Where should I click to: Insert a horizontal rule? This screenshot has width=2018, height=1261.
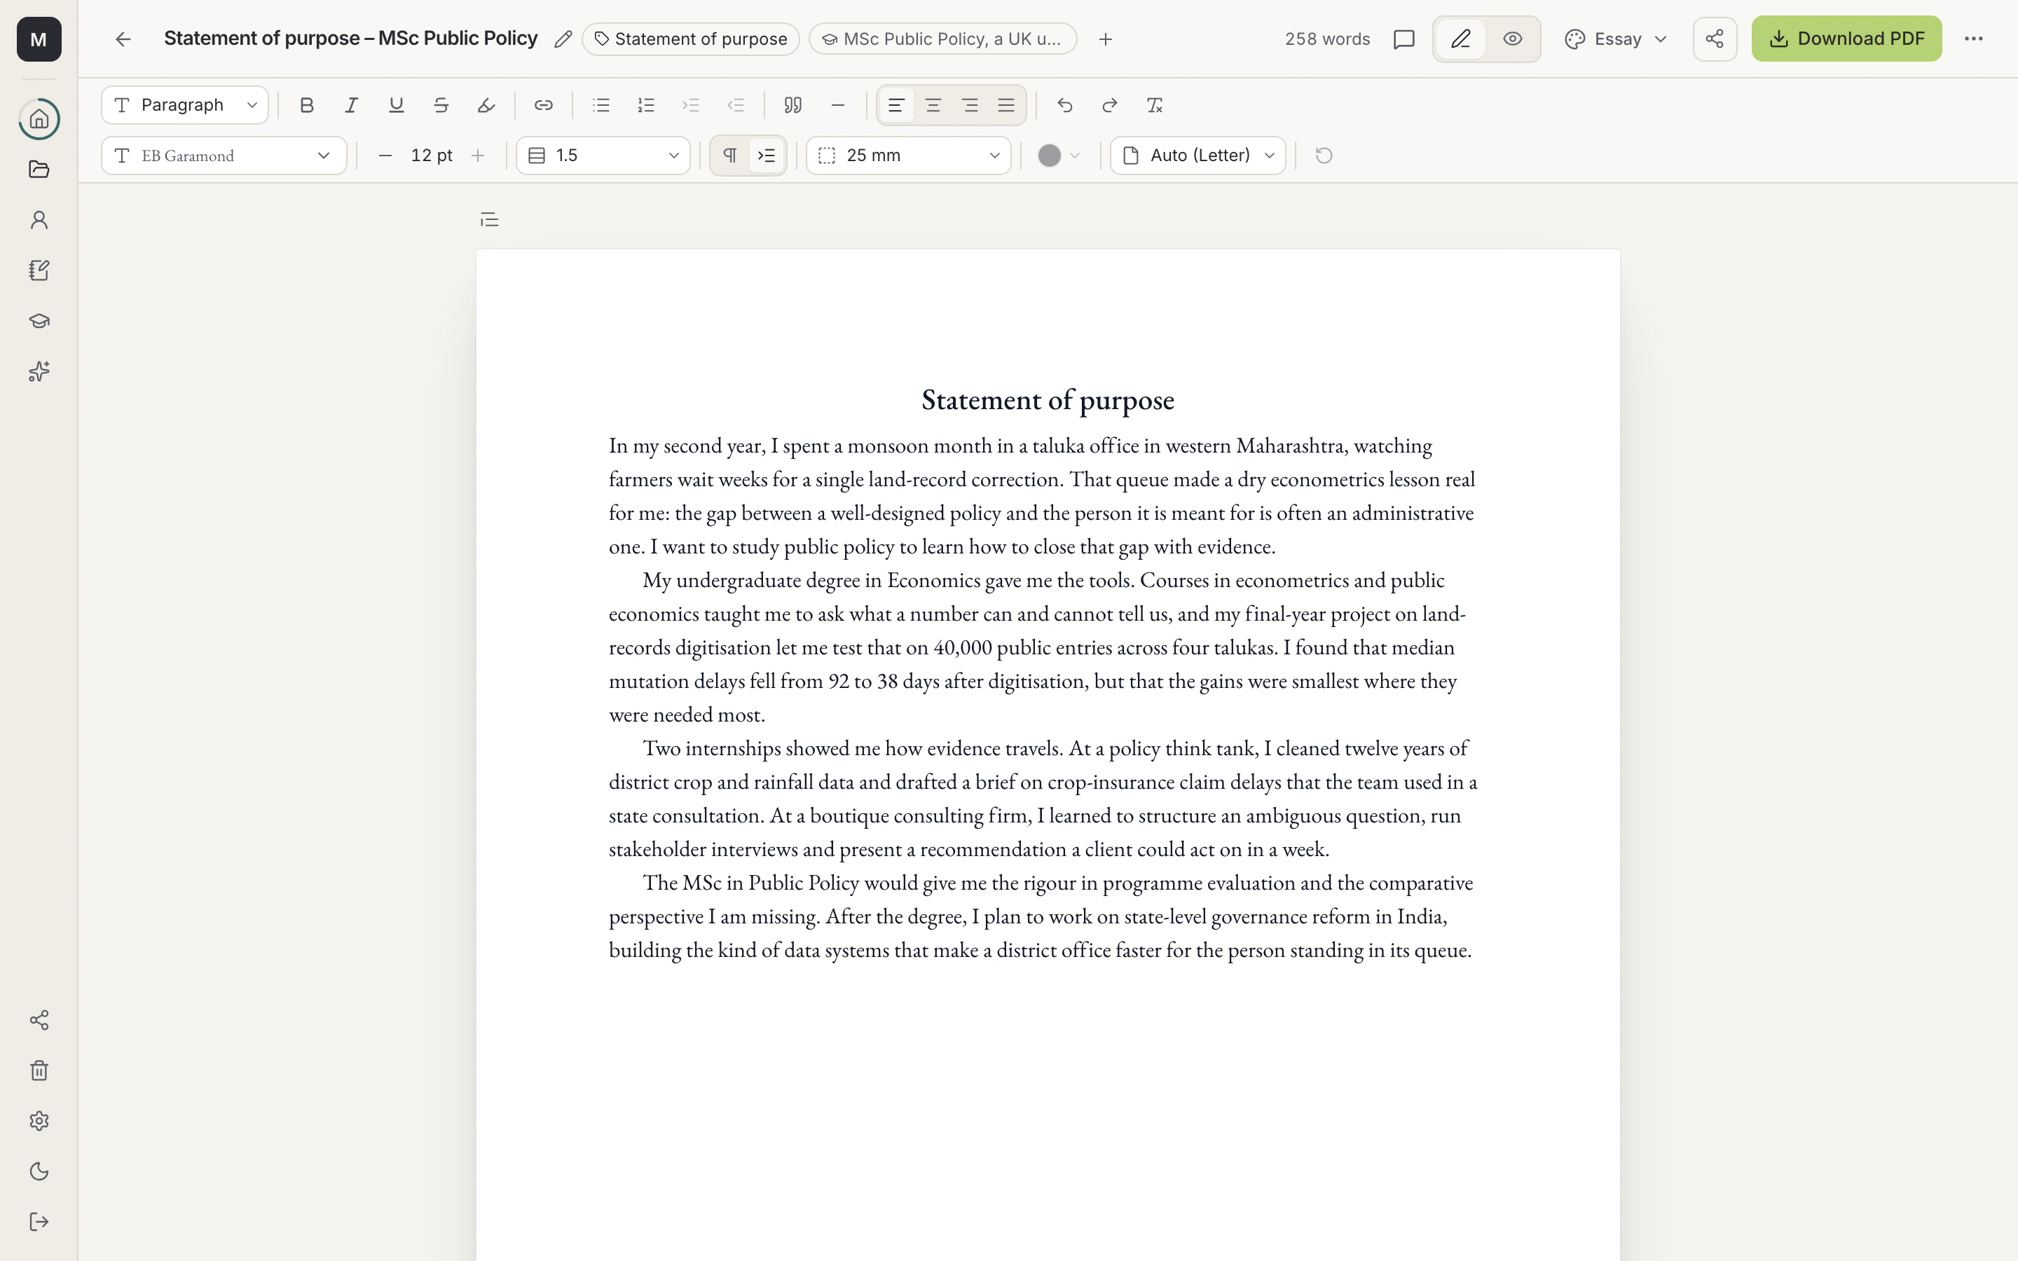click(838, 105)
